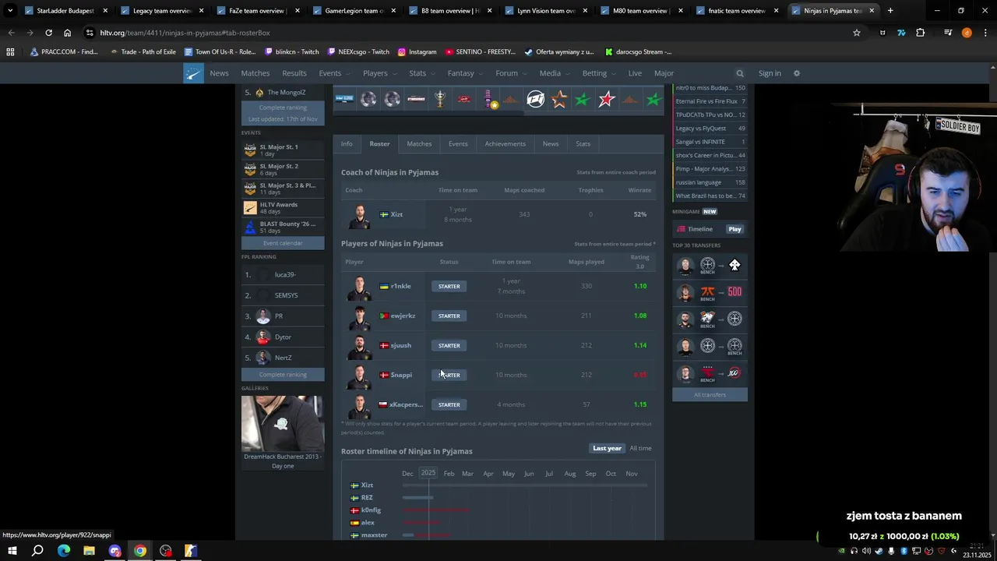Open the Windows Start menu
Image resolution: width=997 pixels, height=561 pixels.
pos(12,551)
